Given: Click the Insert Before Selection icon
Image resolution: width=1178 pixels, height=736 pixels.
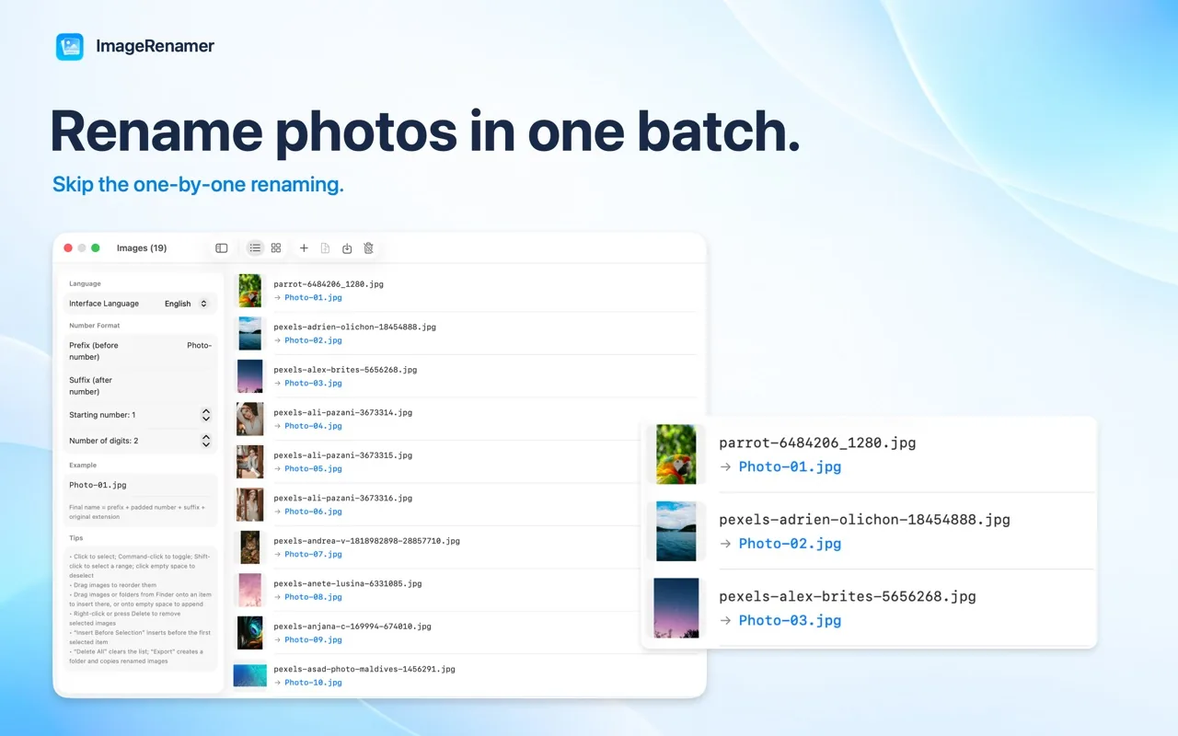Looking at the screenshot, I should (325, 248).
